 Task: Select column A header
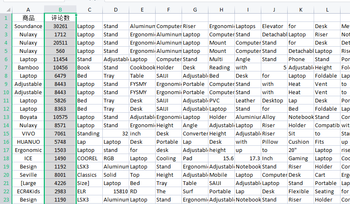28,9
